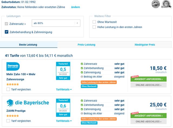Click Angebot anfordern for 18,50 € tariff
This screenshot has height=128, width=173.
148,79
